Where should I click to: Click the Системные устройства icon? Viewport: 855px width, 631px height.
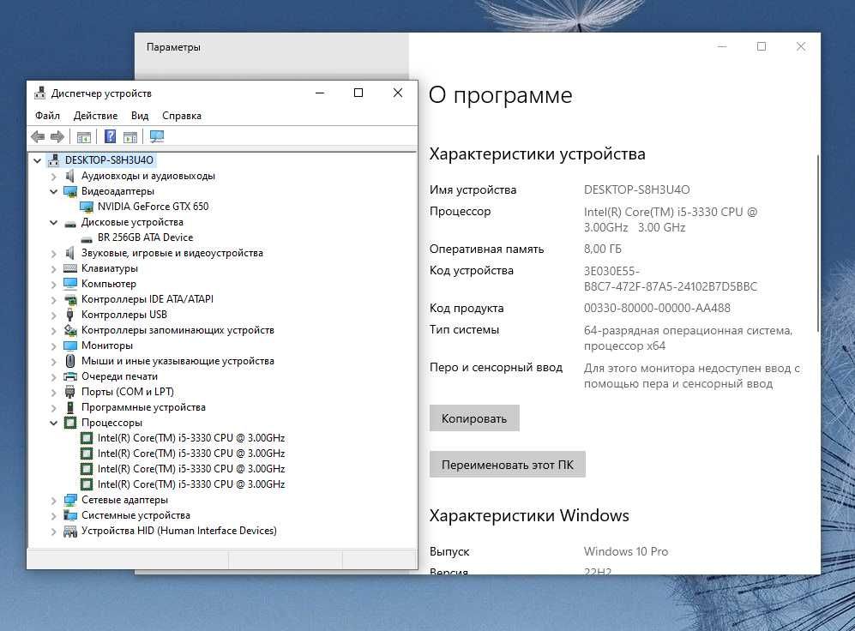(69, 515)
